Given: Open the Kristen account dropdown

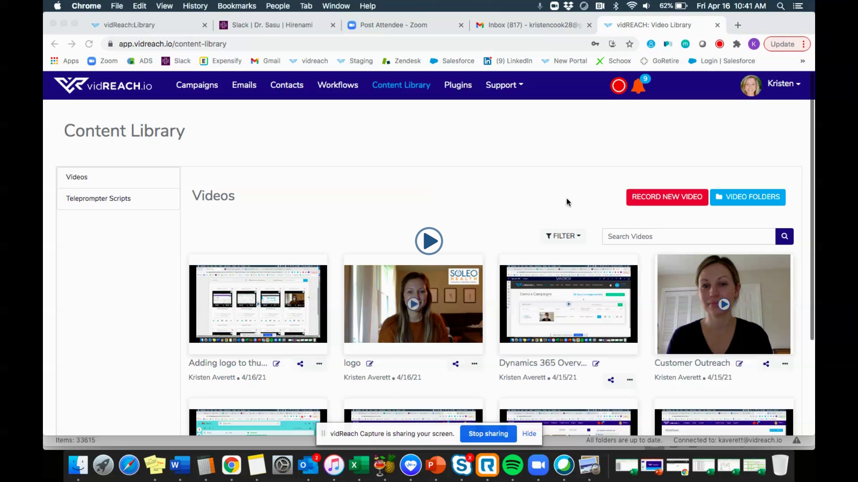Looking at the screenshot, I should tap(783, 84).
